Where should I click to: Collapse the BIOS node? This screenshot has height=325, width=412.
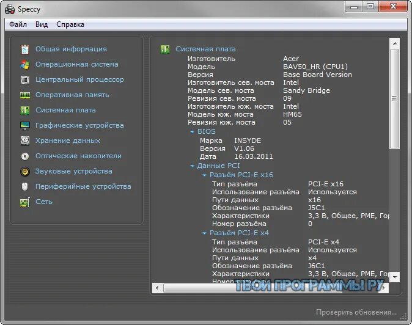192,132
